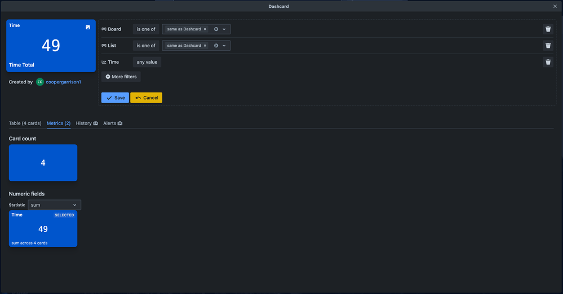Viewport: 563px width, 294px height.
Task: Click the Time filter label
Action: 113,62
